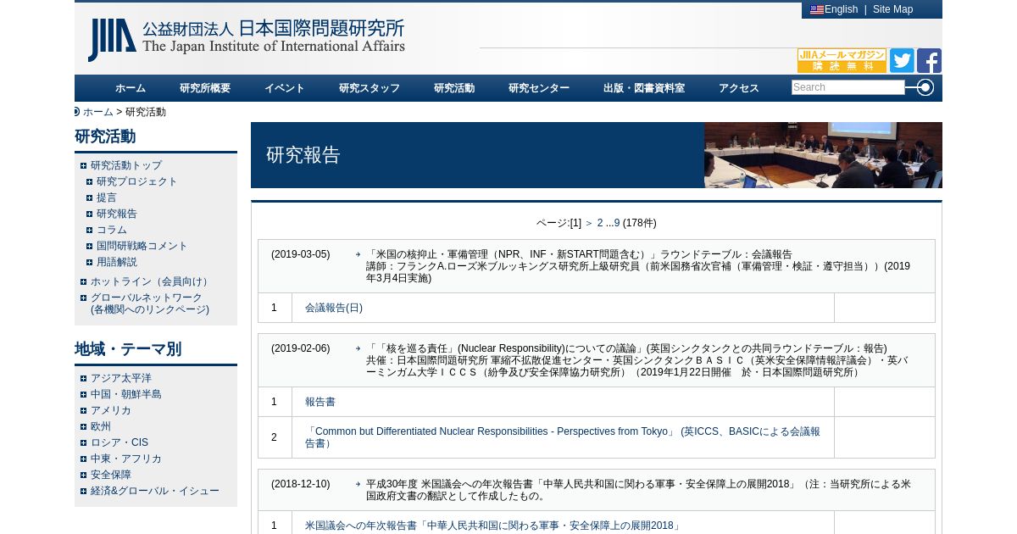Viewport: 1017px width, 534px height.
Task: Open 研究プロジェクト in the sidebar
Action: [x=137, y=181]
